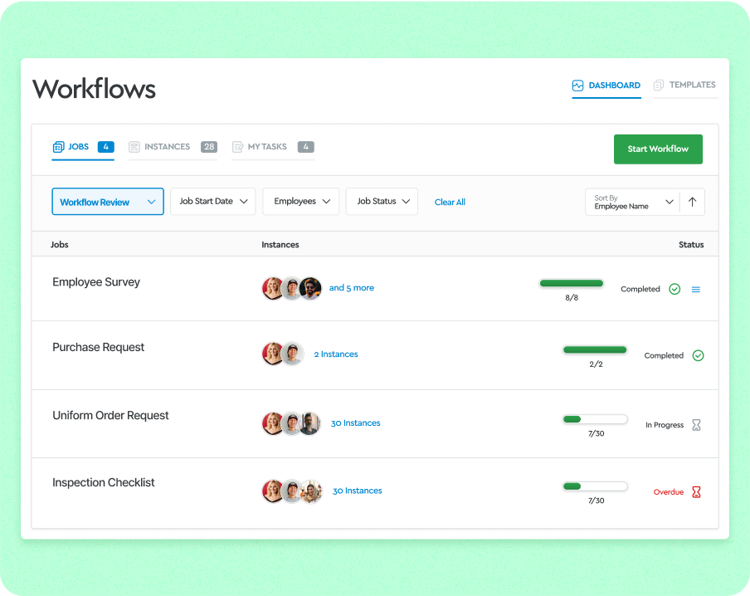
Task: Click the Clear All link
Action: coord(450,202)
